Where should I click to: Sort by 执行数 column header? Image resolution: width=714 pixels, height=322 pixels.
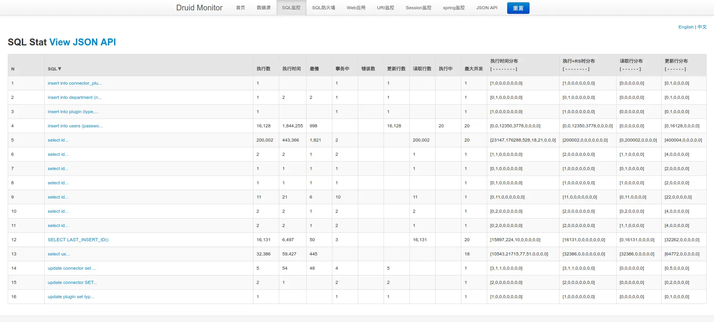point(263,69)
